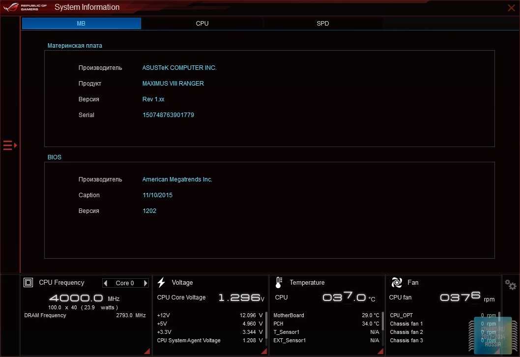Image resolution: width=520 pixels, height=357 pixels.
Task: Click the ROG Republic of Gamers logo
Action: tap(25, 7)
